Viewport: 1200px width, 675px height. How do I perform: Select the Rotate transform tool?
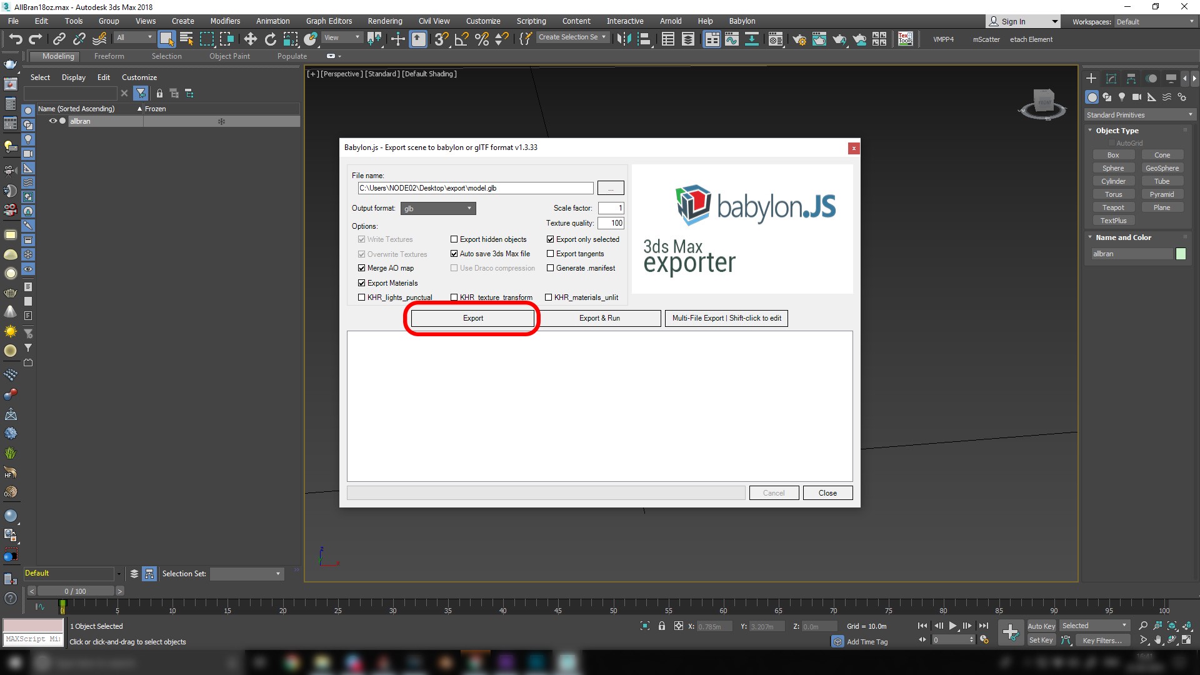point(270,39)
